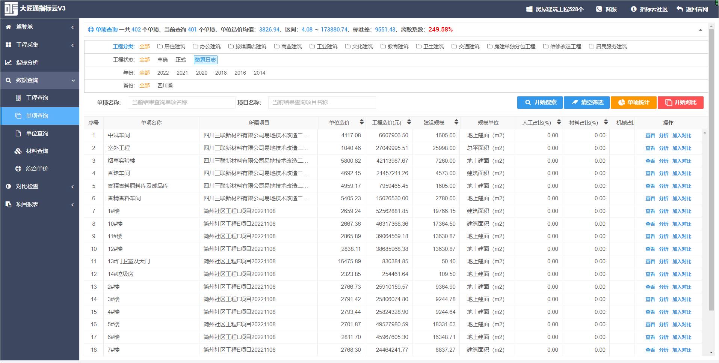
Task: Check the 工业建筑 category checkbox
Action: point(312,46)
